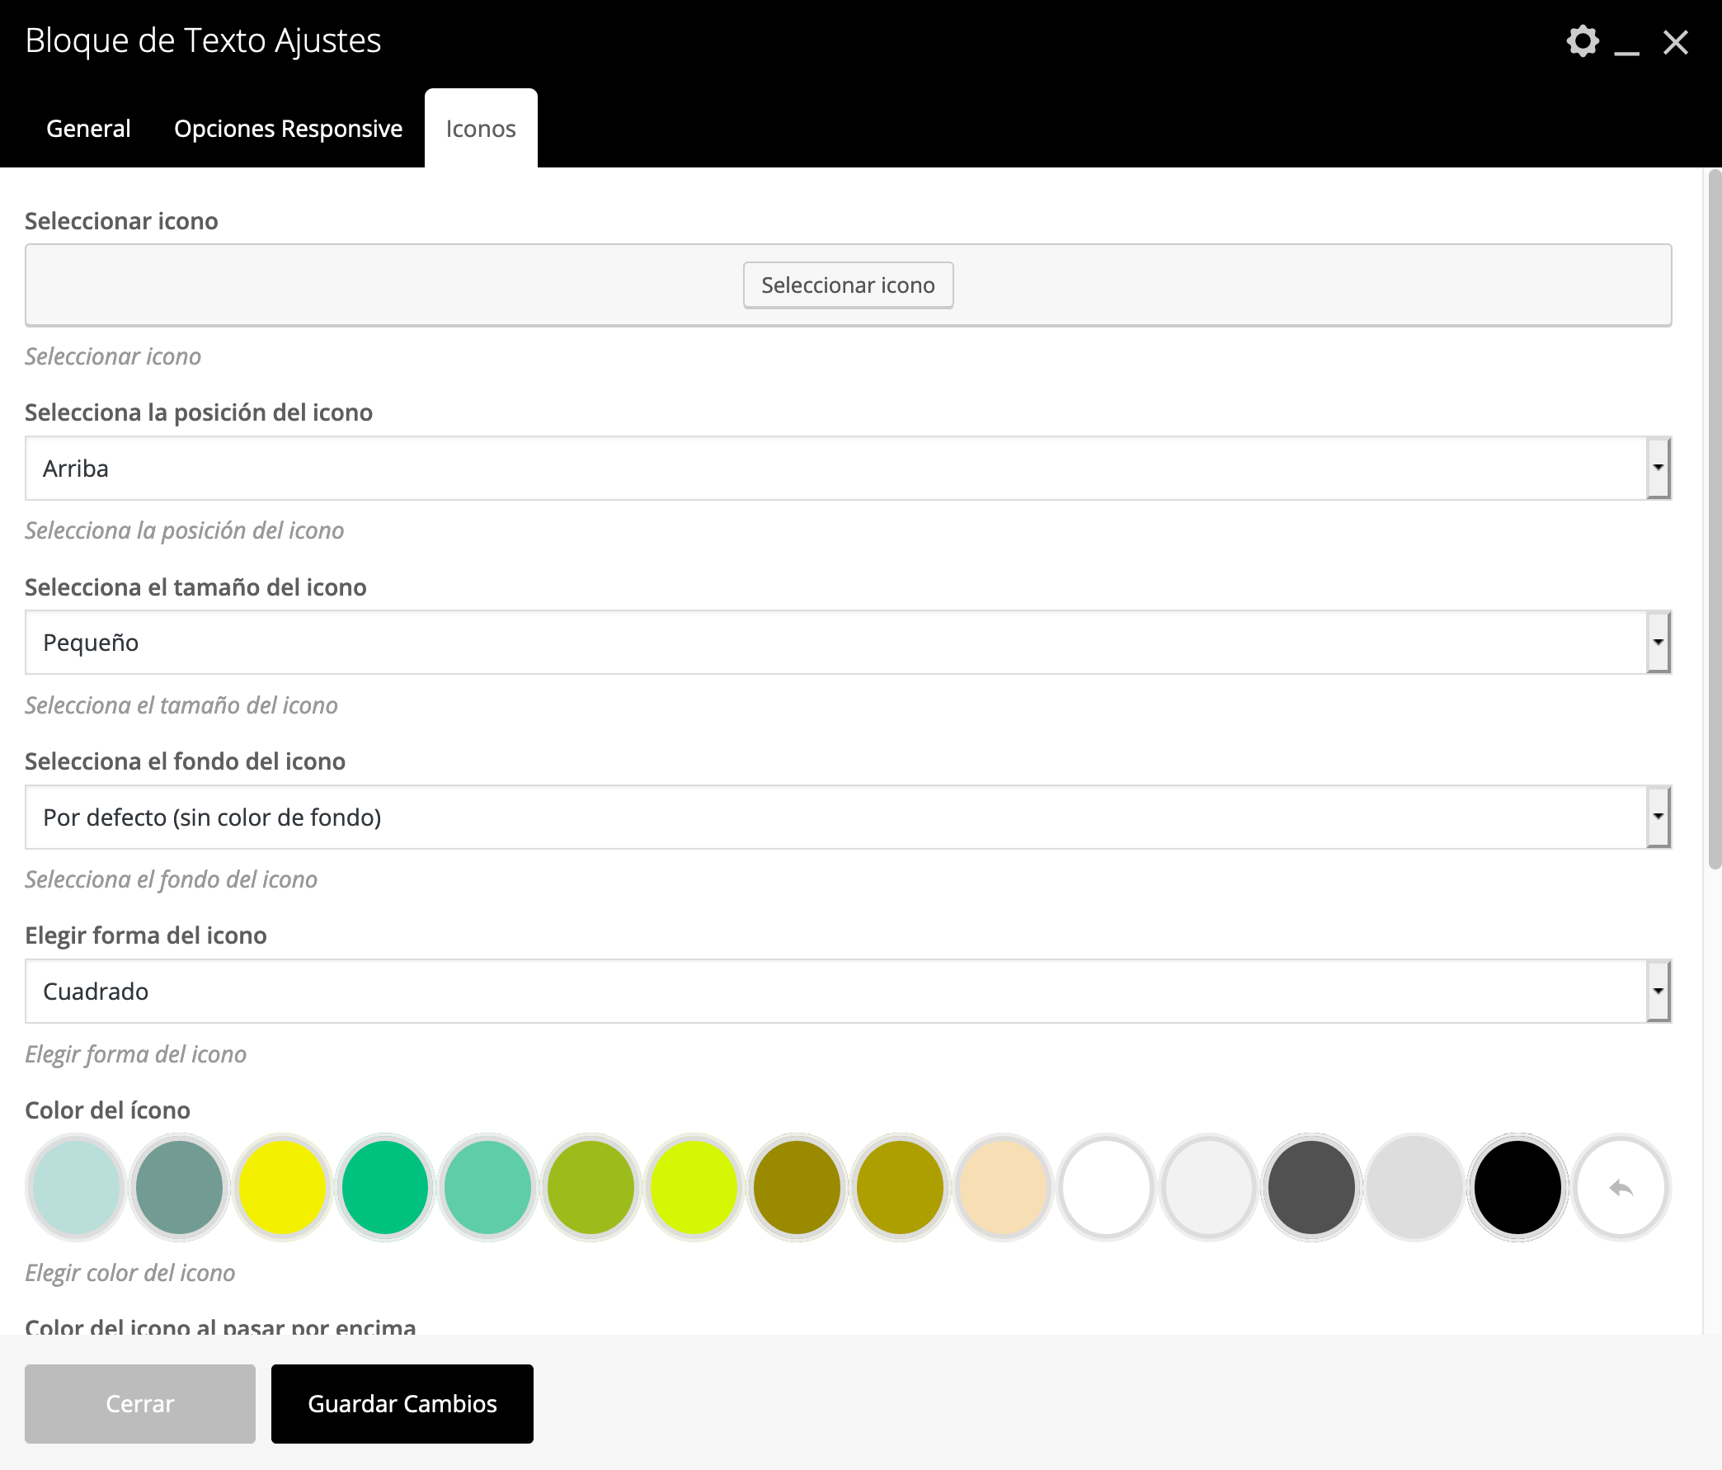Switch to the General tab
The height and width of the screenshot is (1470, 1722).
[88, 128]
